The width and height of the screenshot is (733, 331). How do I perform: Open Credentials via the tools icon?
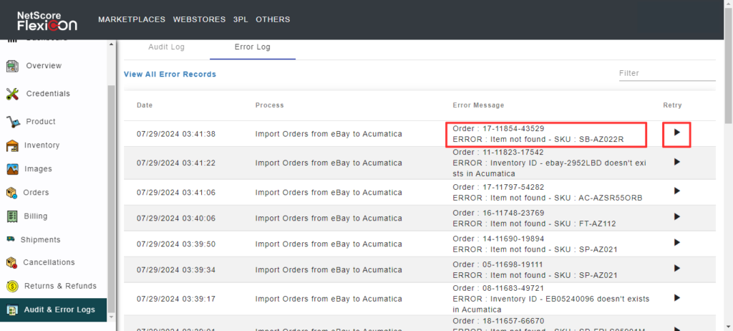coord(12,94)
